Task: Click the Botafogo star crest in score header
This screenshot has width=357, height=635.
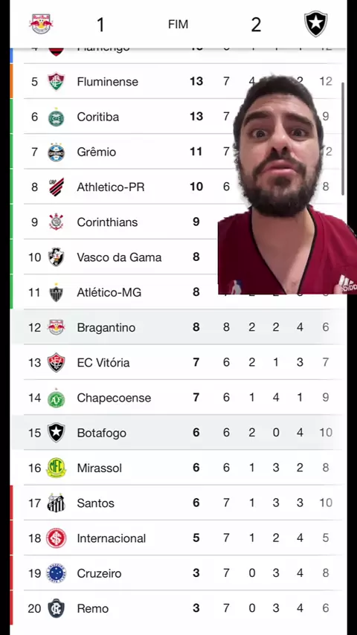Action: tap(315, 24)
